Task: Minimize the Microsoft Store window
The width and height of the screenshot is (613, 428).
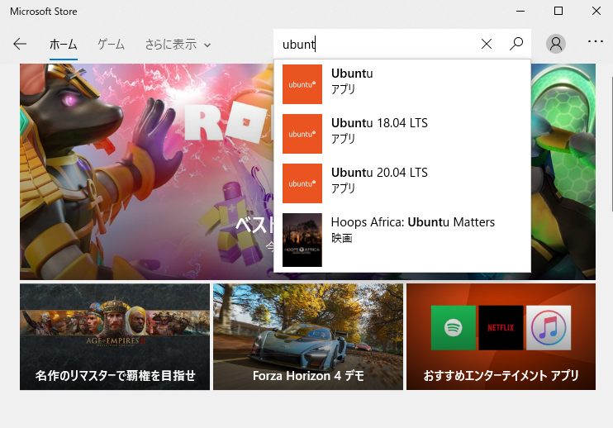Action: coord(520,12)
